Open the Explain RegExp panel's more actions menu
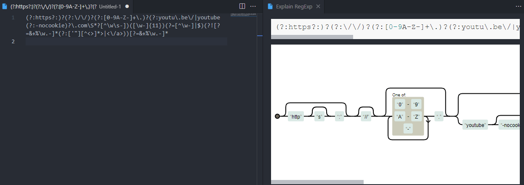 [519, 6]
